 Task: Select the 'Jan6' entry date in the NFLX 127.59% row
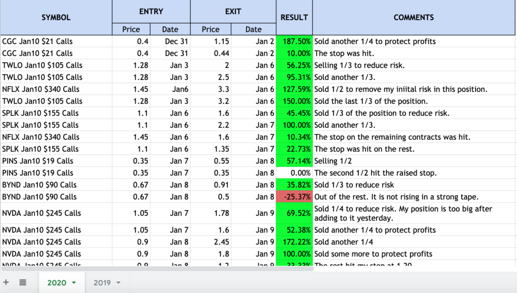(x=170, y=89)
